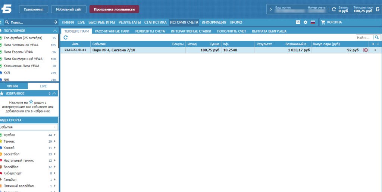Expand the Волейбол sport category
This screenshot has height=192, width=382.
(55, 167)
